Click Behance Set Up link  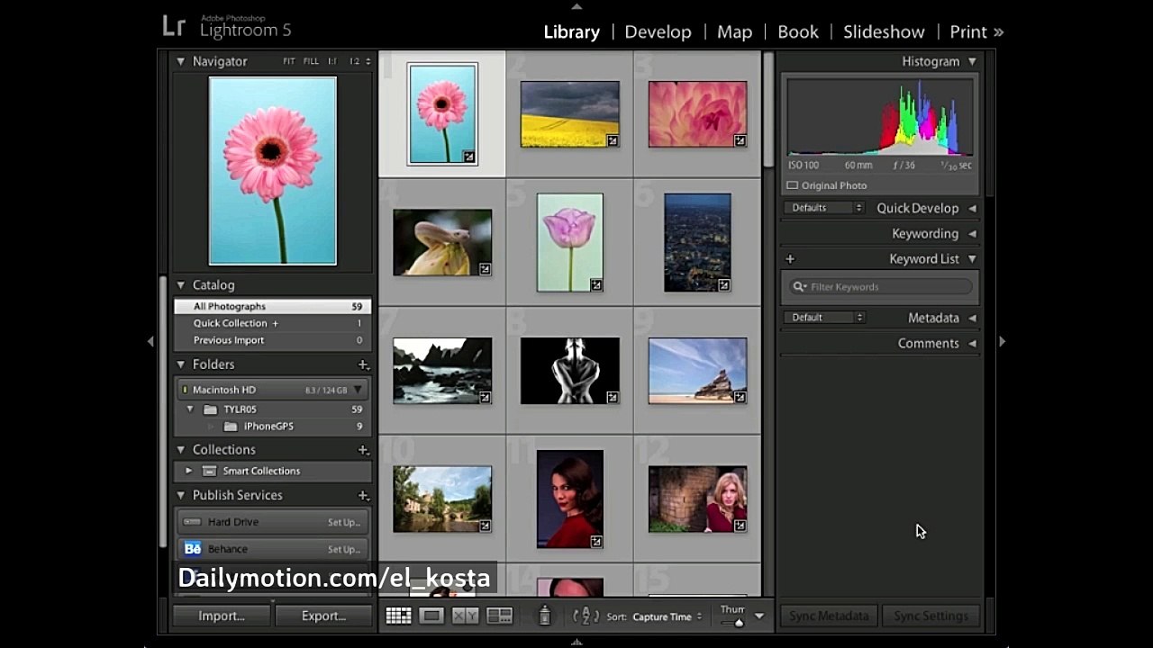(344, 549)
